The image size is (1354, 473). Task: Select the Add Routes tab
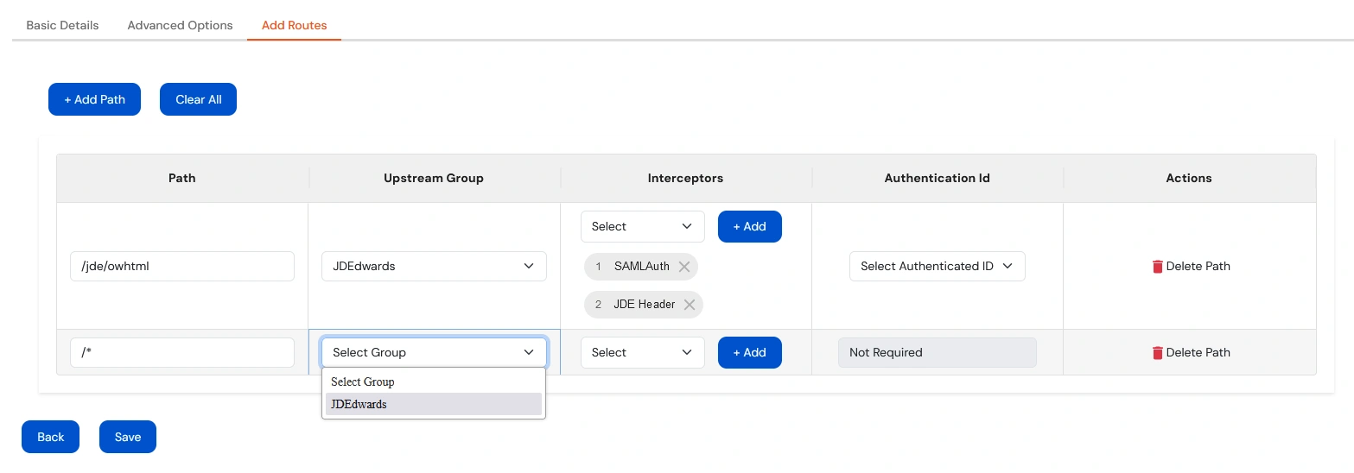click(x=294, y=25)
